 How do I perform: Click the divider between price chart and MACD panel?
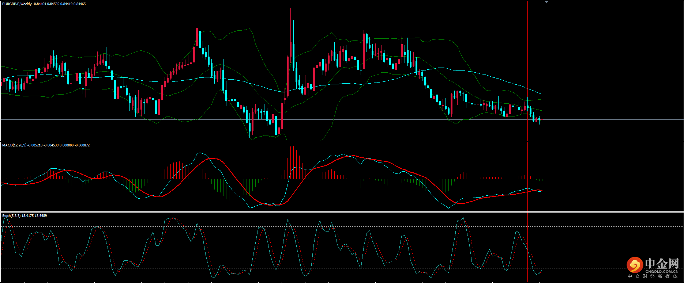(x=342, y=141)
